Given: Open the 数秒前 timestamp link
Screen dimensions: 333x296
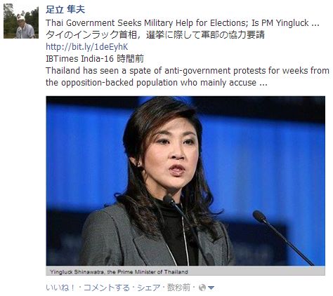Looking at the screenshot, I should click(178, 288).
